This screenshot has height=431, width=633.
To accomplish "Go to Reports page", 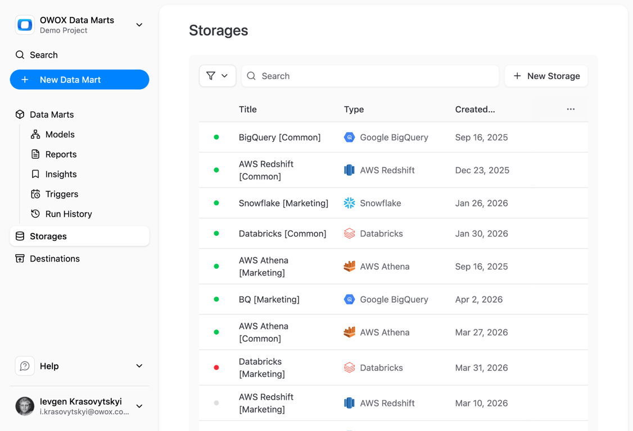I will coord(61,154).
